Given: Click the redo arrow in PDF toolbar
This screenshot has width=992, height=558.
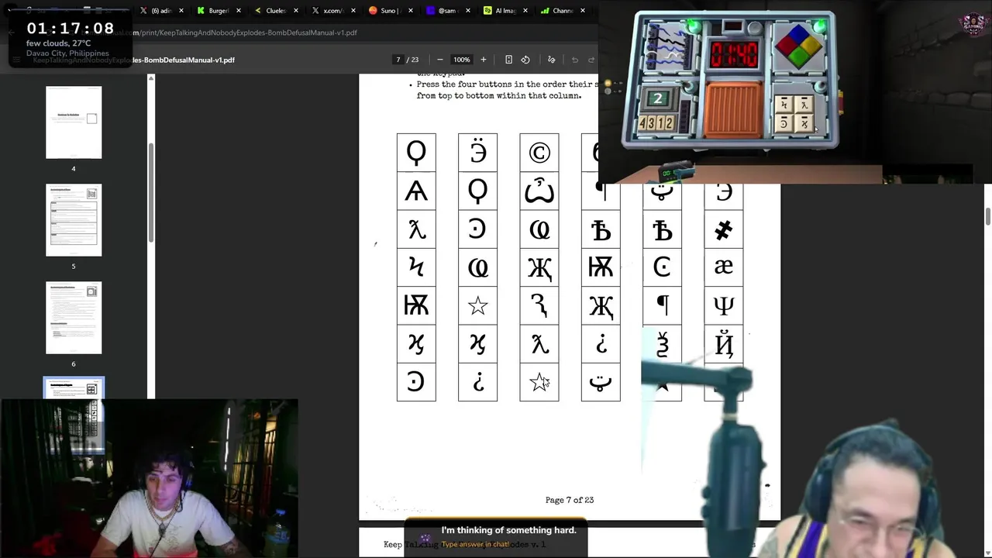Looking at the screenshot, I should [x=591, y=60].
